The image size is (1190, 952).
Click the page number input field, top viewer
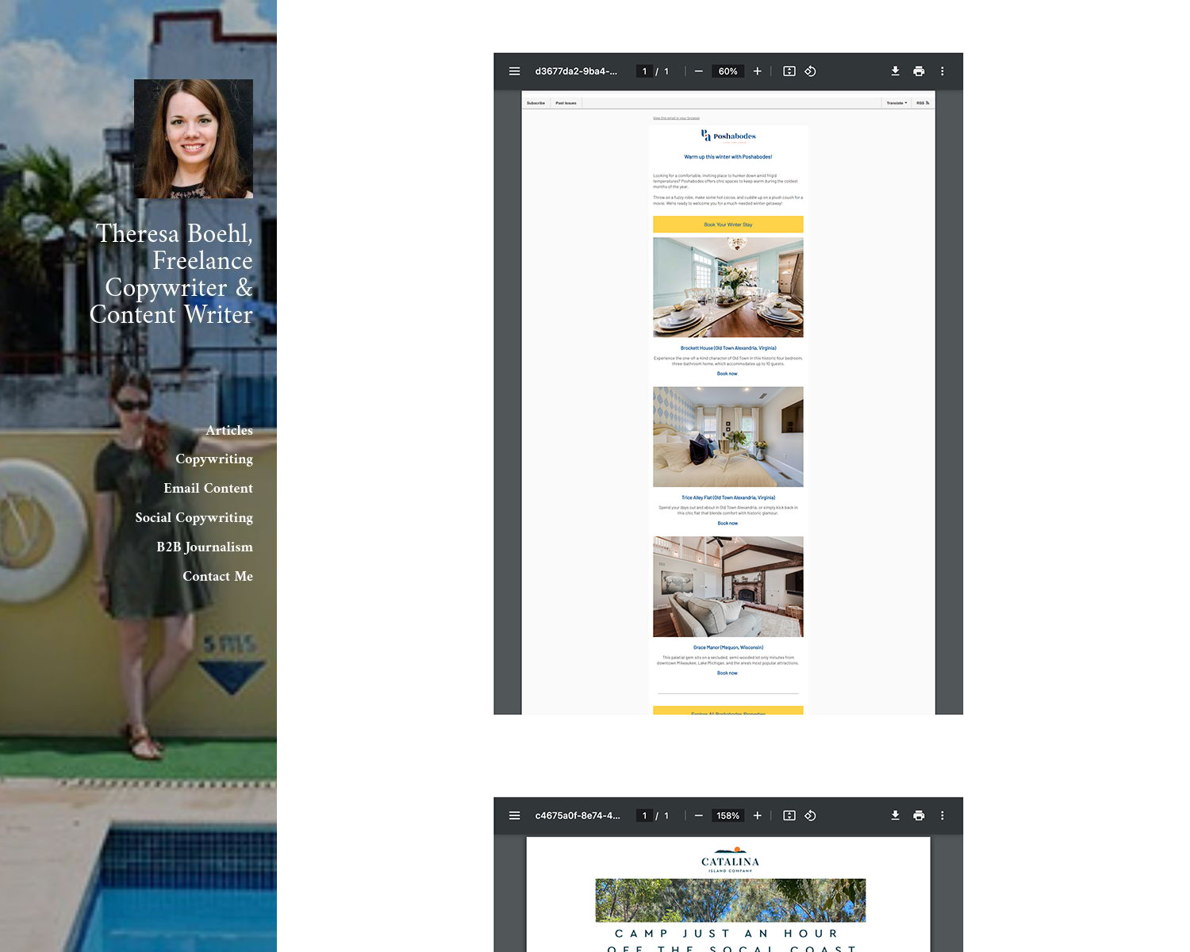coord(644,71)
